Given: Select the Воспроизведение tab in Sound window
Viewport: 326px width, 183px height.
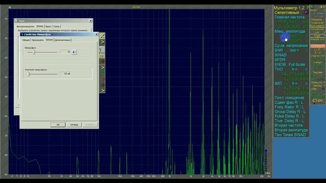Looking at the screenshot, I should [25, 26].
